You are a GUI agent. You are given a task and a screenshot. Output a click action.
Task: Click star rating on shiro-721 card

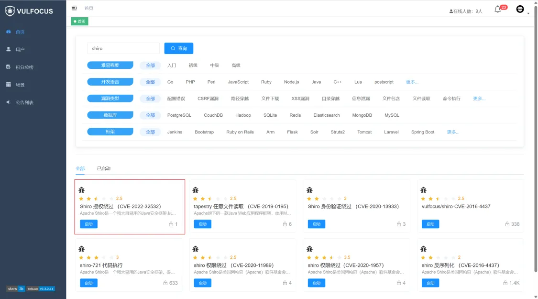(x=97, y=257)
